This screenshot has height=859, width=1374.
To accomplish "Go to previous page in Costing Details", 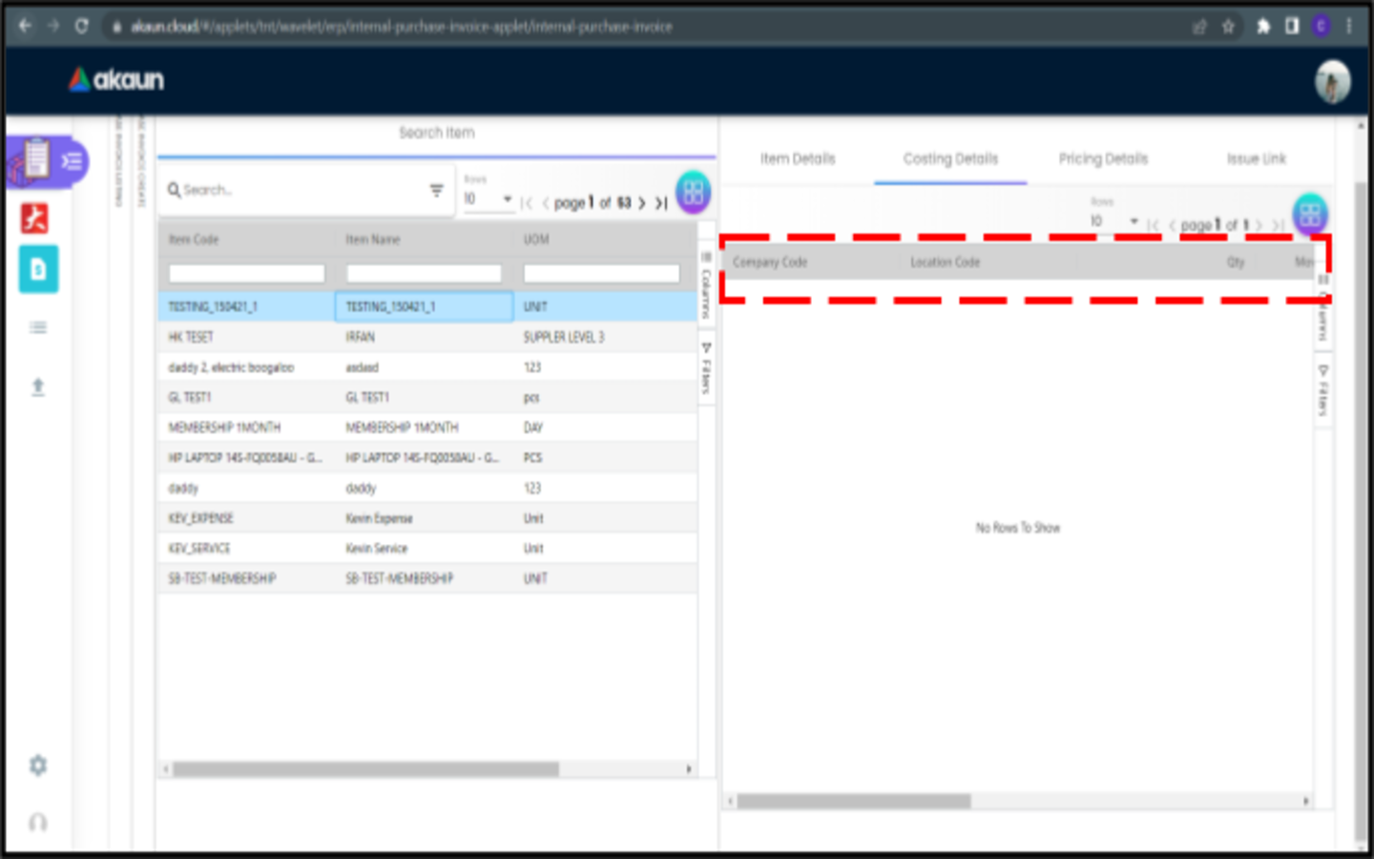I will (1172, 225).
